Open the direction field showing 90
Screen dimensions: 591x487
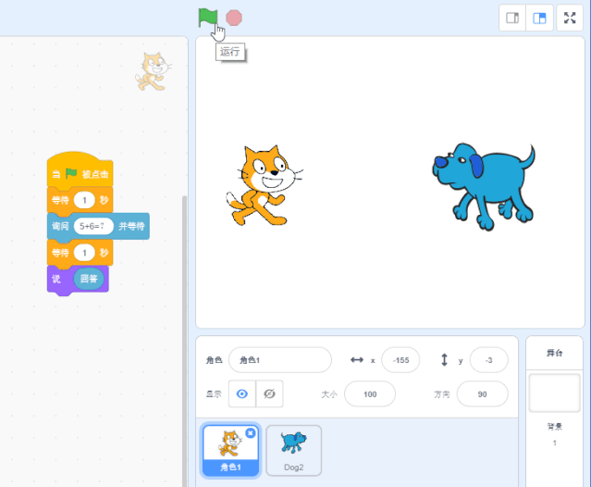(x=481, y=394)
